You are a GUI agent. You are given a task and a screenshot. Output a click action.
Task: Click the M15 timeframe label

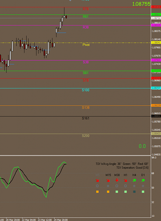(x=108, y=175)
